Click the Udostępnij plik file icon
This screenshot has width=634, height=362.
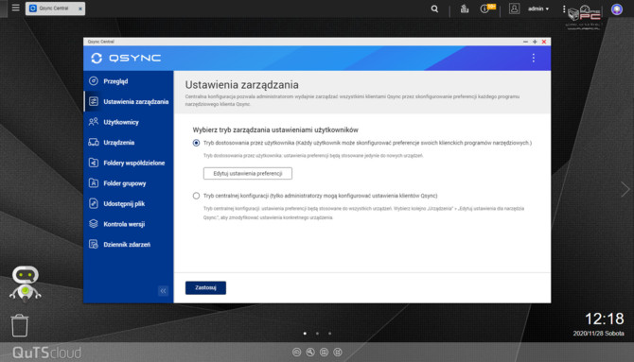(x=94, y=203)
